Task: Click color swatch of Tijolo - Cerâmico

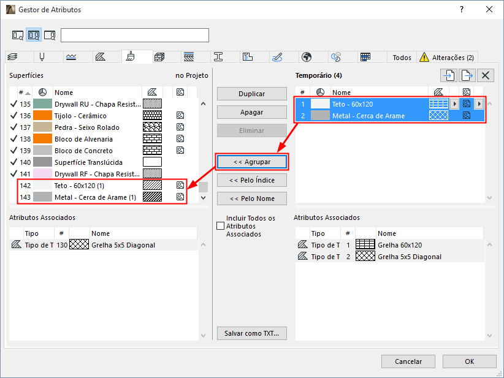Action: tap(42, 116)
